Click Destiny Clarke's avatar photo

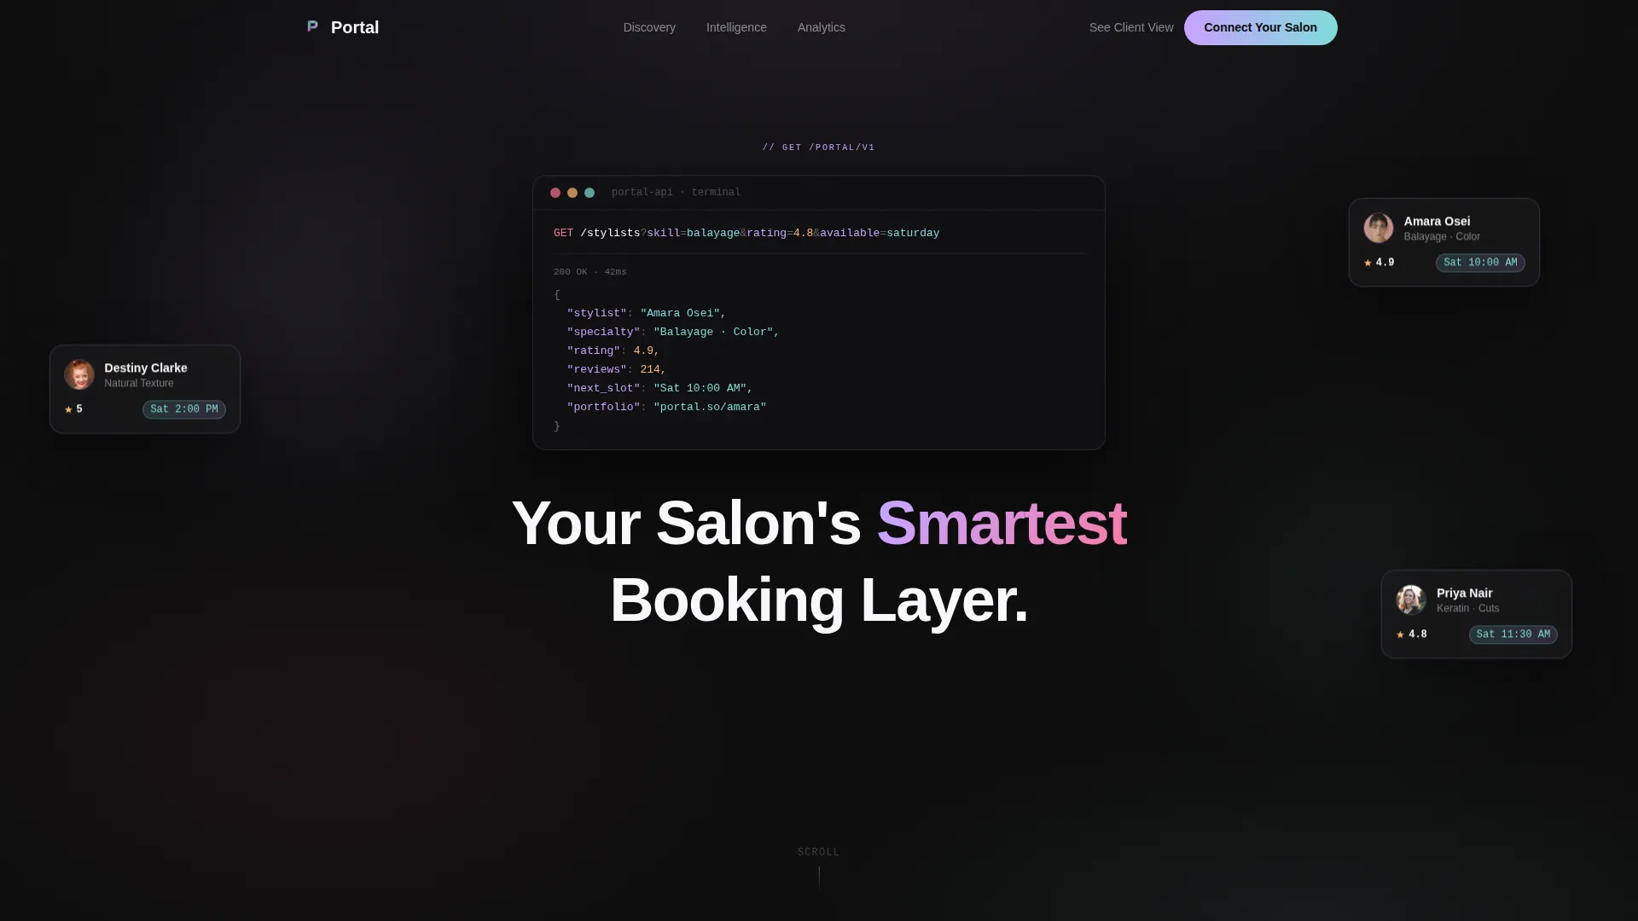coord(79,375)
